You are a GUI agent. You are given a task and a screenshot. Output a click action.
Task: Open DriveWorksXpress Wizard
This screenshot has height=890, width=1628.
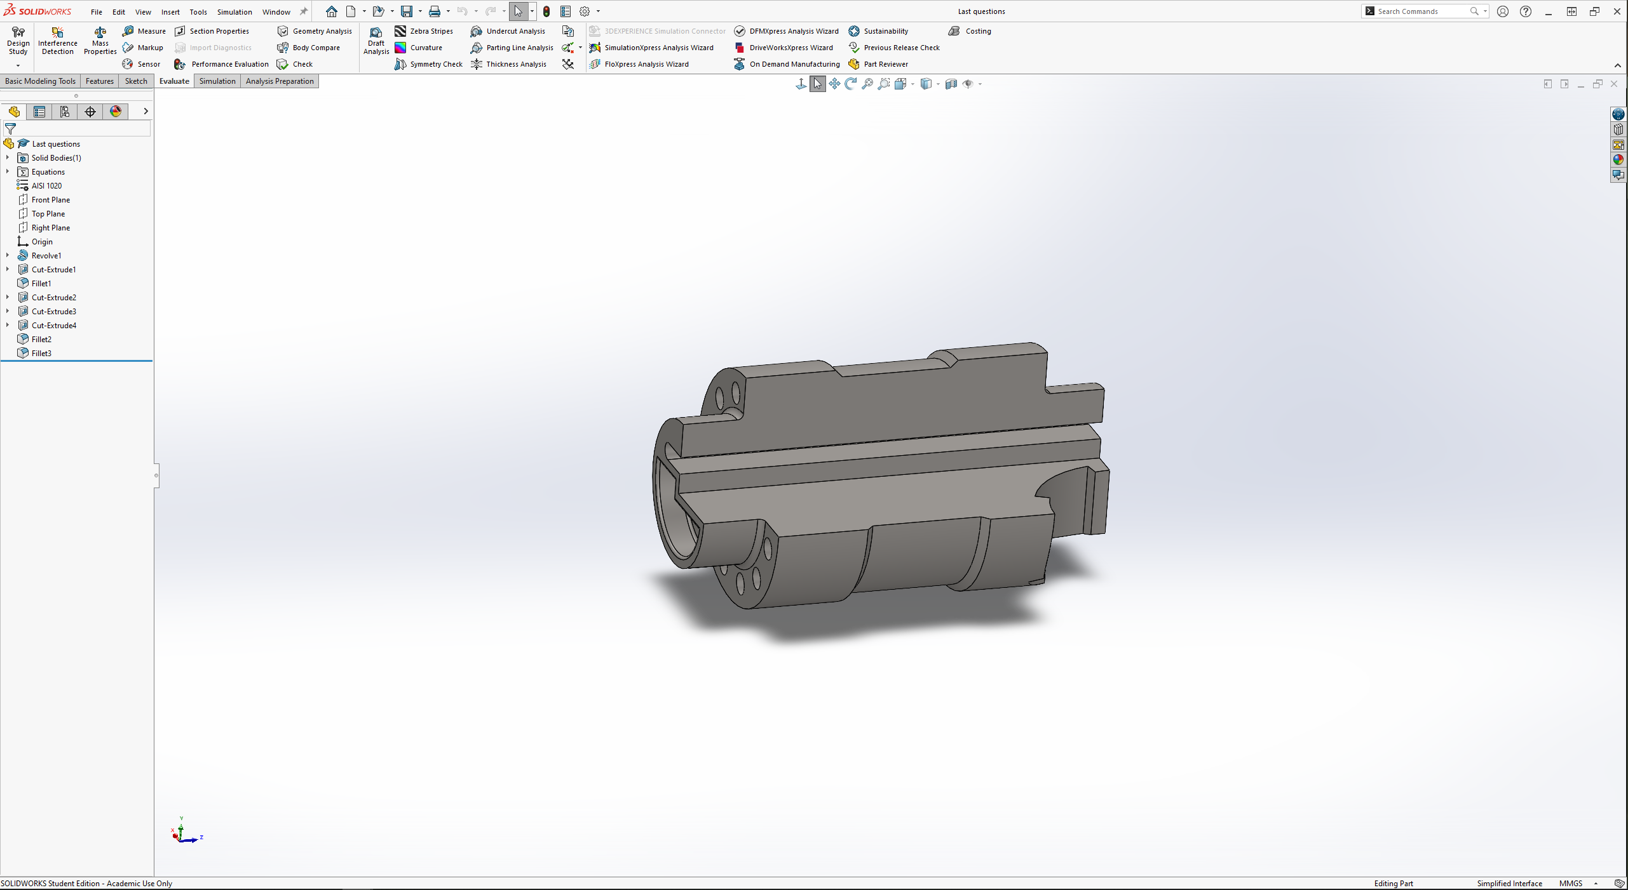click(x=783, y=48)
